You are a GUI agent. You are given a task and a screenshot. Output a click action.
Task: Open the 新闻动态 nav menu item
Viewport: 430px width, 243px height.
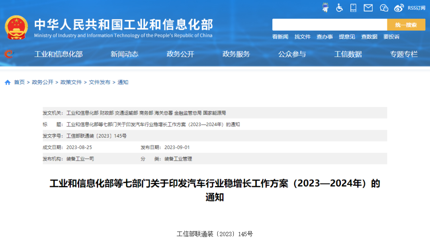pos(125,54)
